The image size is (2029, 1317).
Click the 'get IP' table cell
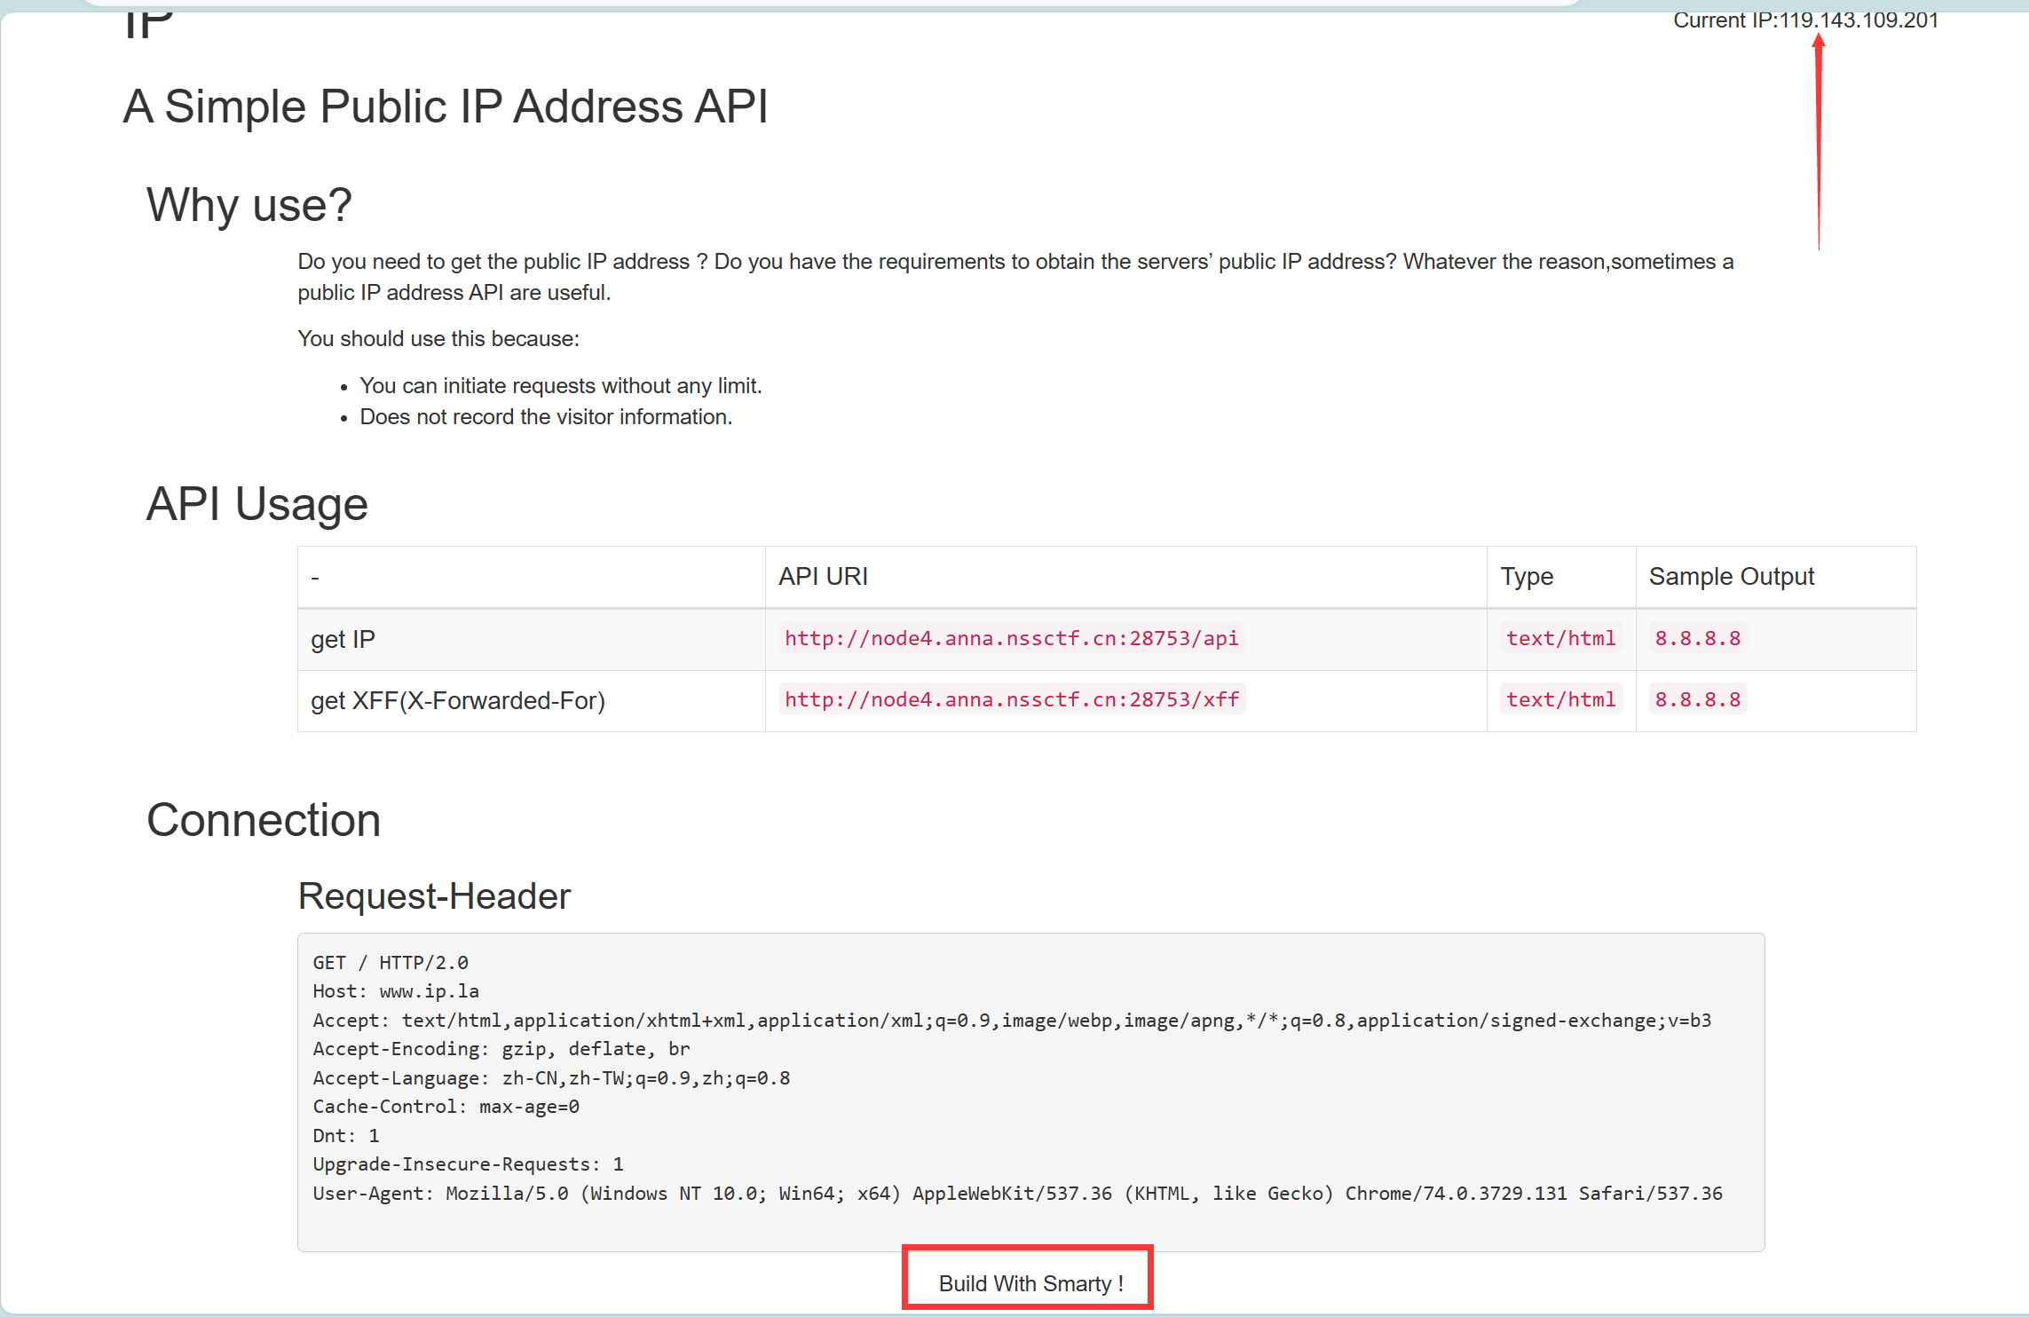[x=343, y=639]
